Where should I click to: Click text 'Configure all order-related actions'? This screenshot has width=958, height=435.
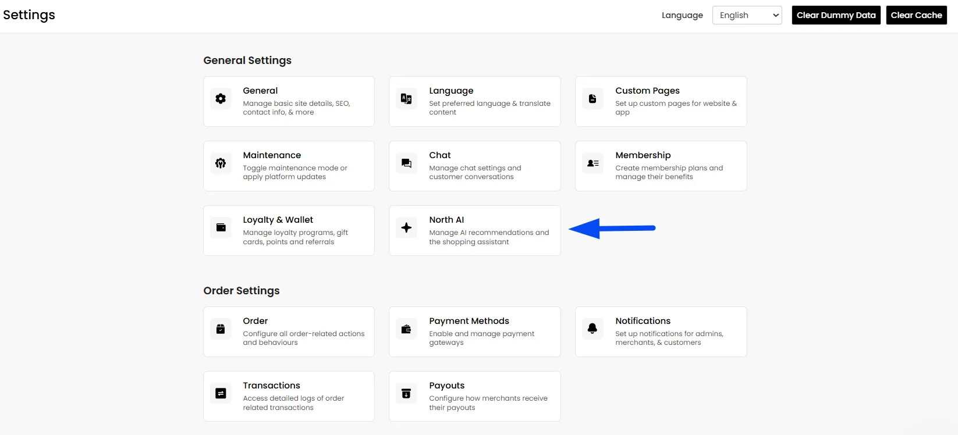click(x=304, y=334)
